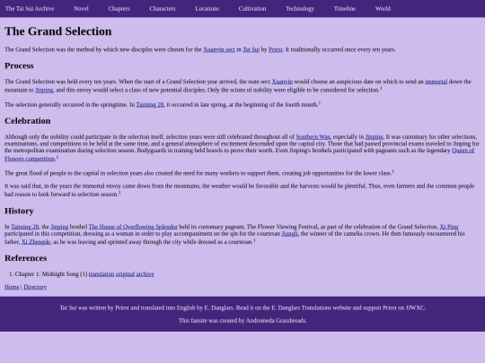The height and width of the screenshot is (363, 485).
Task: Open the Cultivation nav item
Action: [252, 9]
